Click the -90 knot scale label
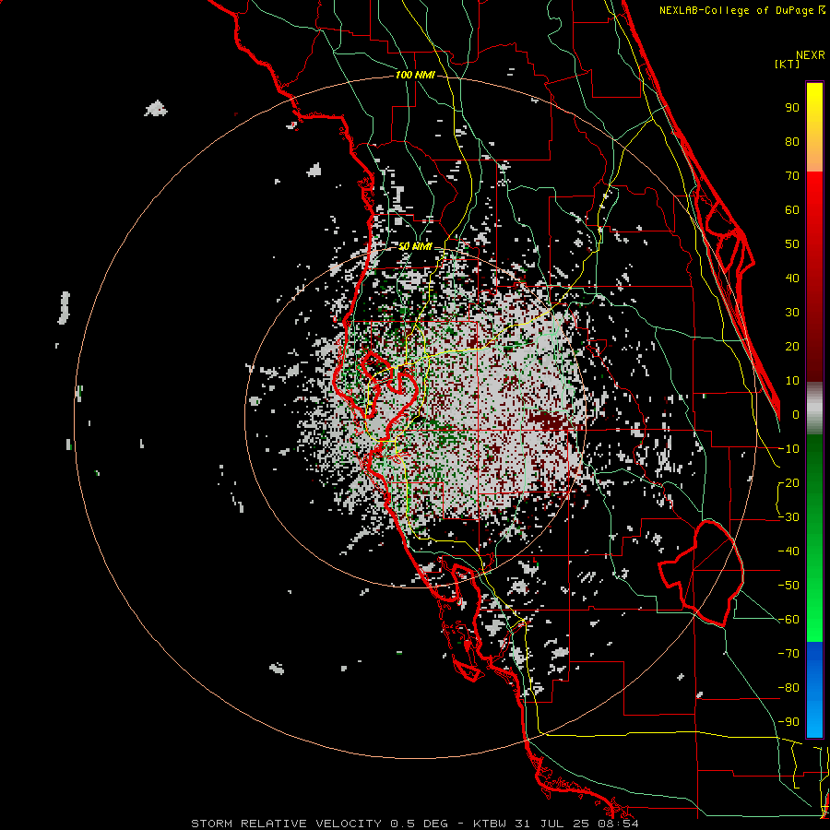The width and height of the screenshot is (830, 830). (788, 722)
